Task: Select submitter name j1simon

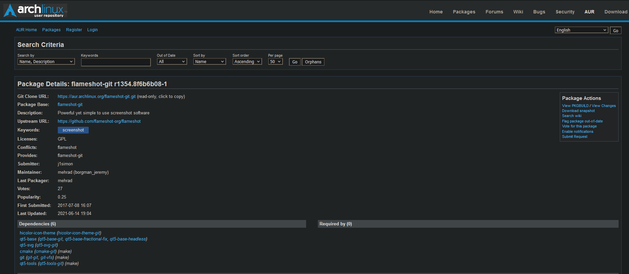Action: [65, 164]
